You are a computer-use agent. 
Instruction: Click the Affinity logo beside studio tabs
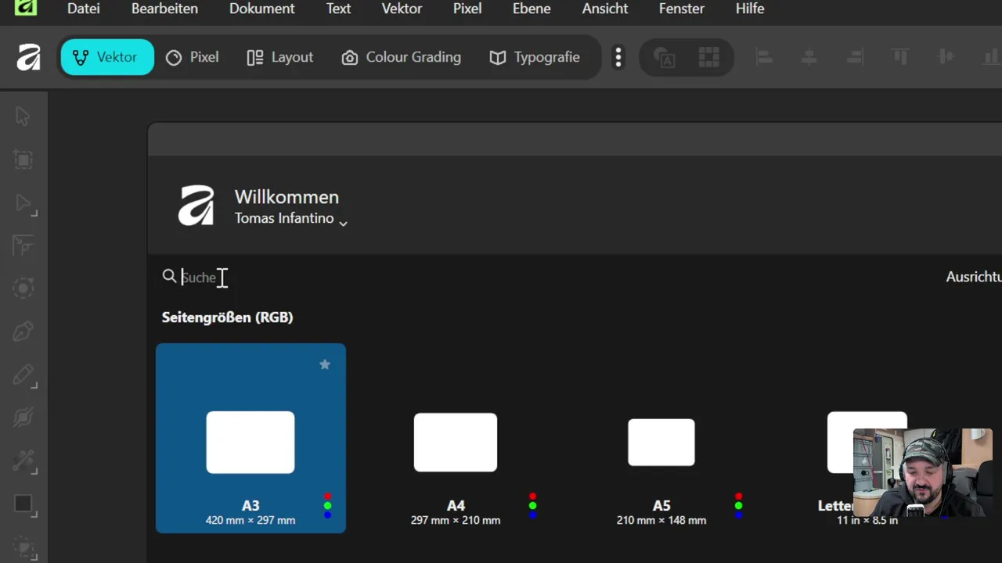click(29, 57)
